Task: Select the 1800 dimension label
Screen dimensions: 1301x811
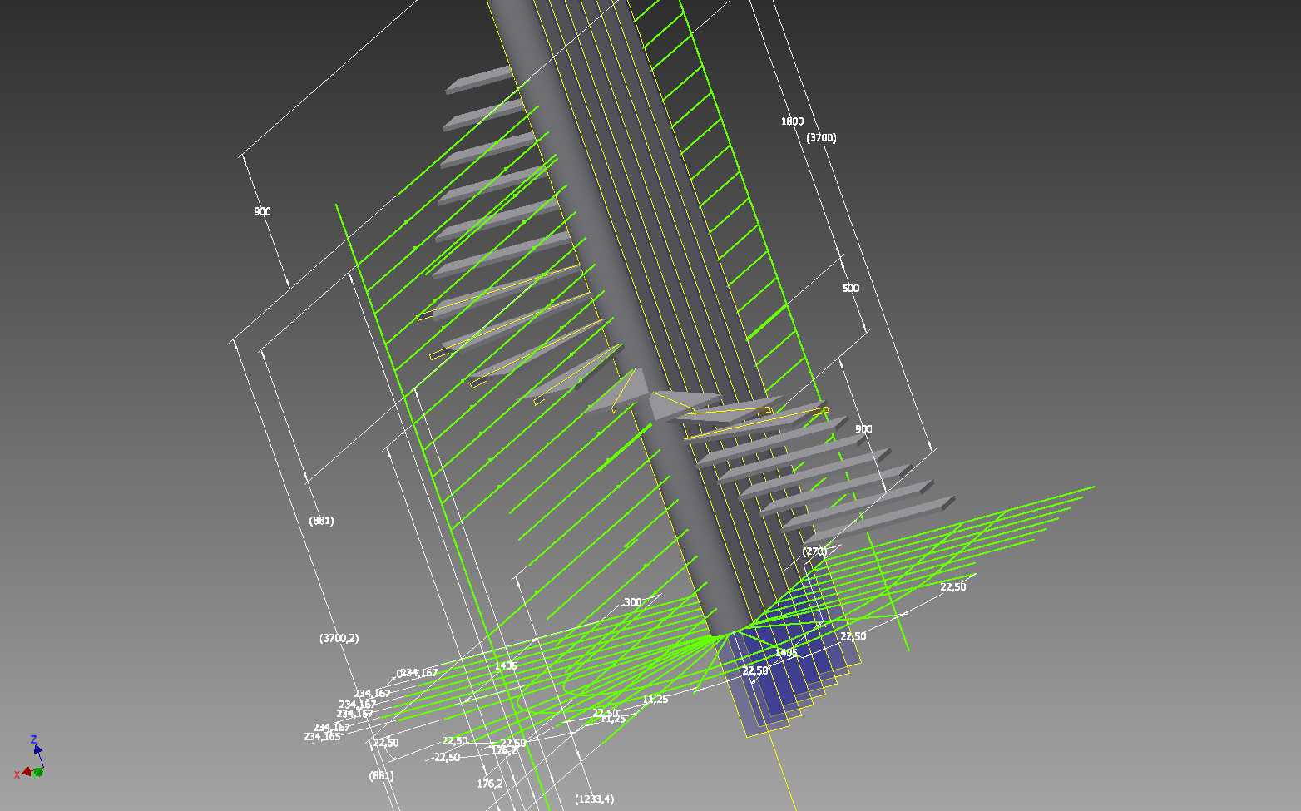Action: pyautogui.click(x=792, y=121)
